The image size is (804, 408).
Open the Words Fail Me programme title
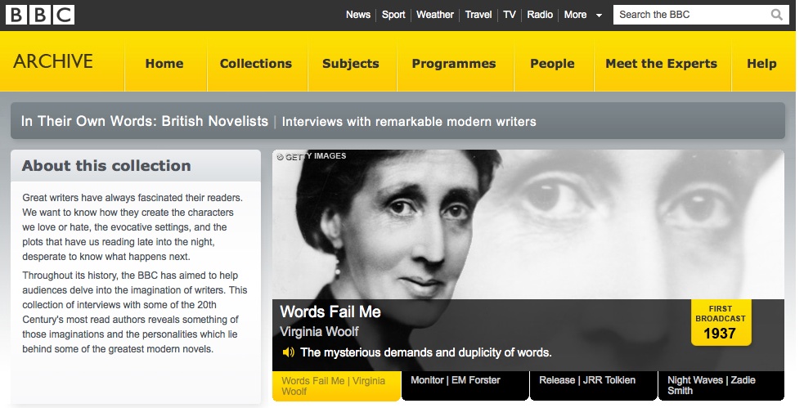click(x=330, y=312)
